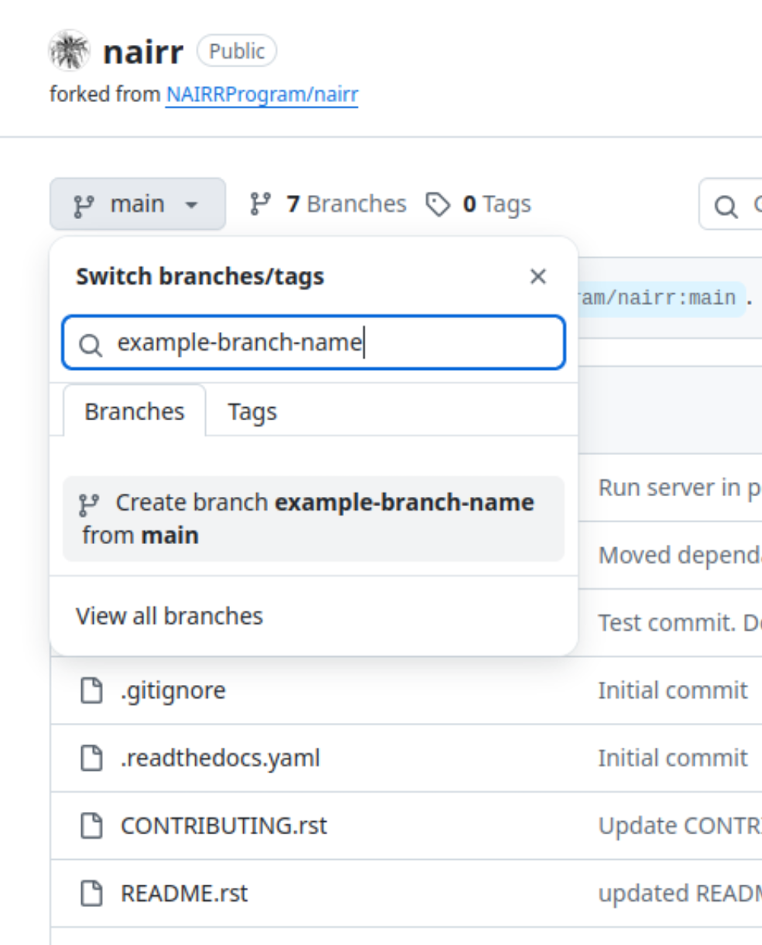Click the branch search input field
The image size is (762, 945).
pyautogui.click(x=314, y=342)
